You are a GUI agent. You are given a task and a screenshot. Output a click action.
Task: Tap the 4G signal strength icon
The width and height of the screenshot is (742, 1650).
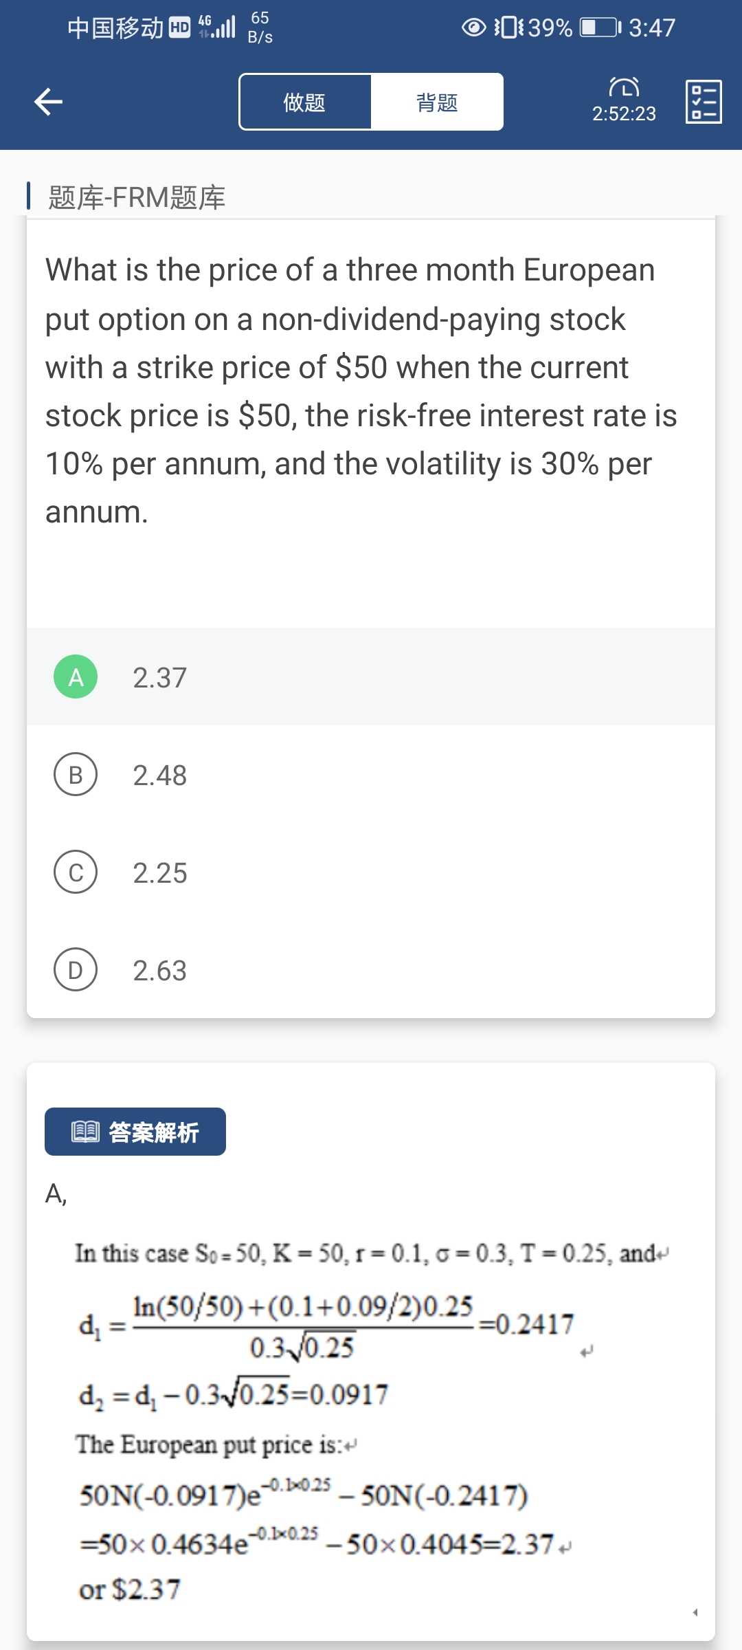click(x=217, y=27)
